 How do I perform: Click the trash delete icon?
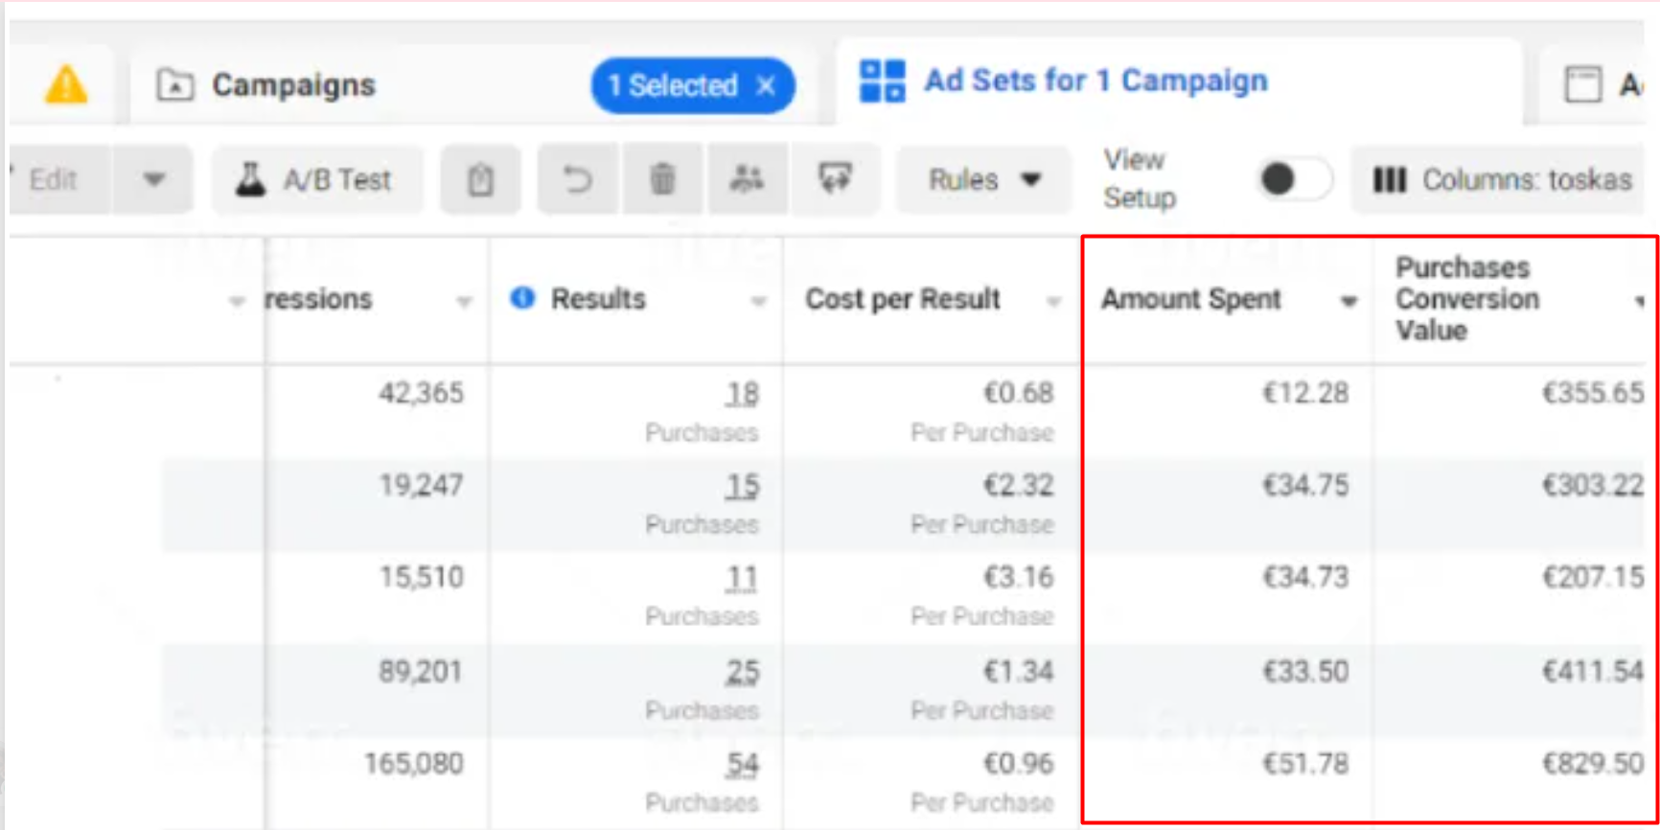662,179
